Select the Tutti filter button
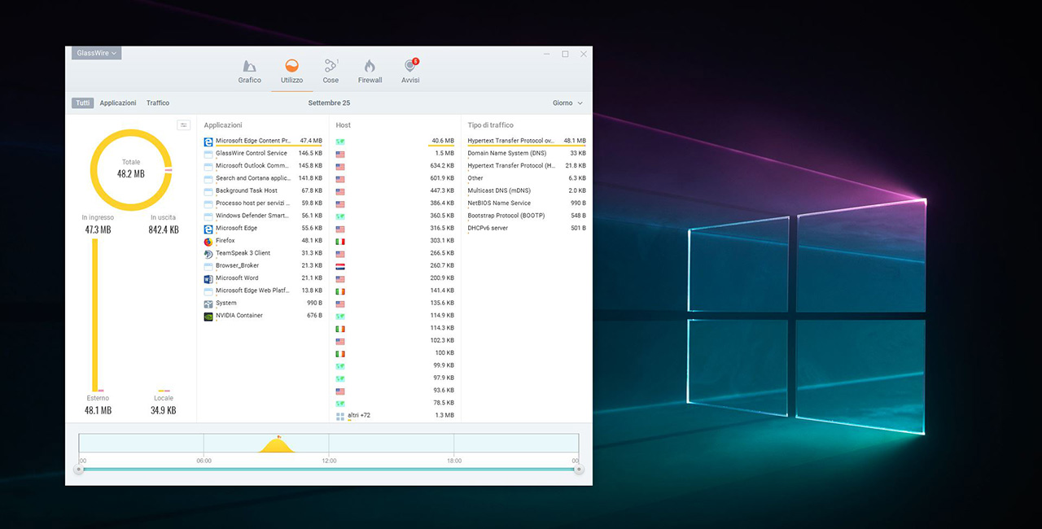The height and width of the screenshot is (529, 1042). (82, 103)
